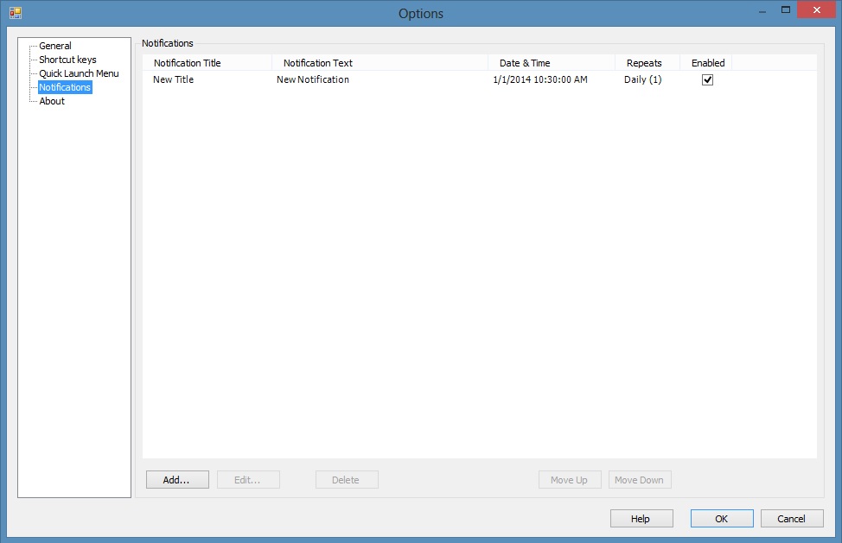
Task: Click the Notification Text column header
Action: 318,63
